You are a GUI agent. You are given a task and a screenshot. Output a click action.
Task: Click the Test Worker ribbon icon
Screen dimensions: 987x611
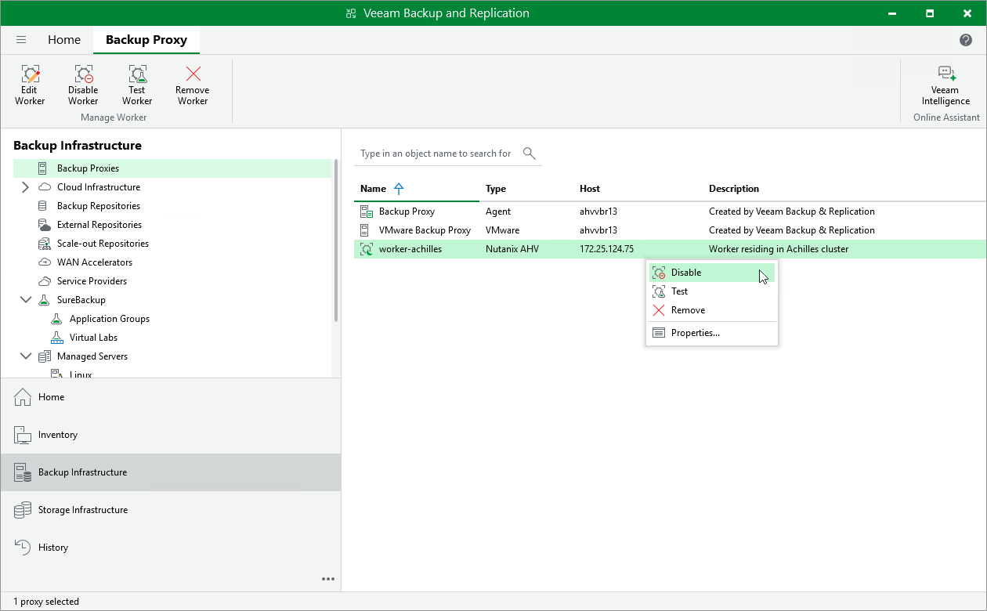coord(137,74)
